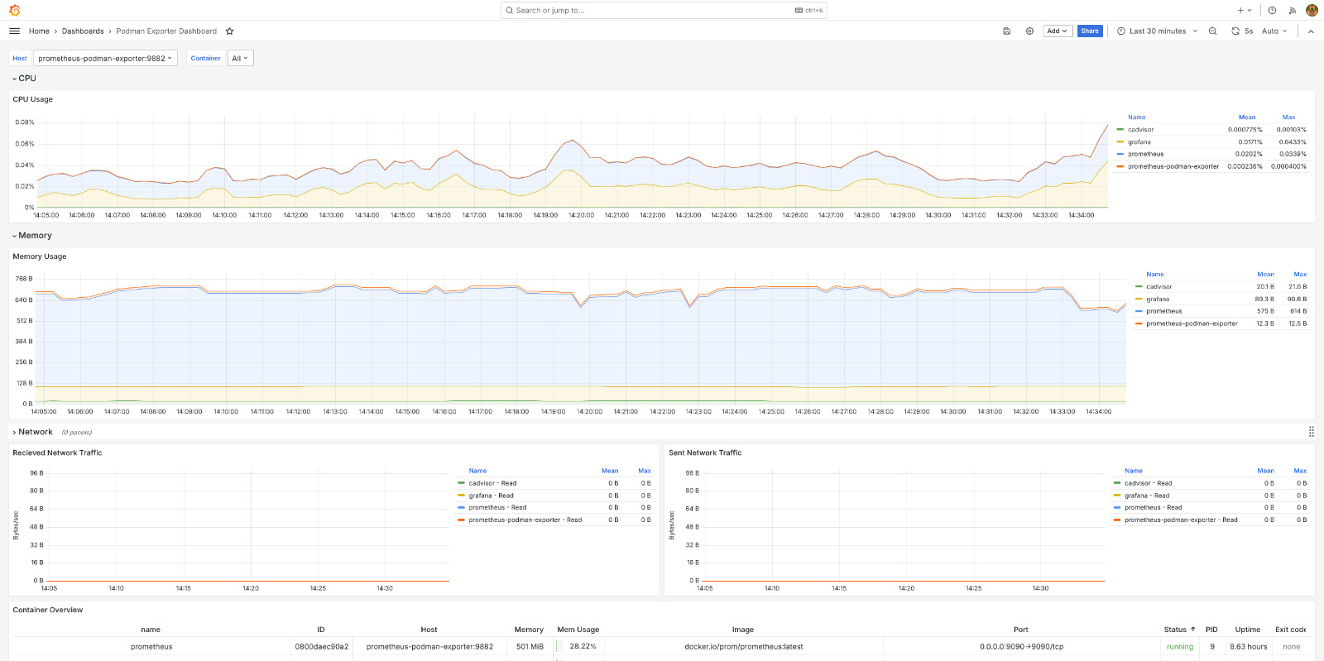
Task: Click the ID cell 0800daec90a2
Action: coord(321,647)
